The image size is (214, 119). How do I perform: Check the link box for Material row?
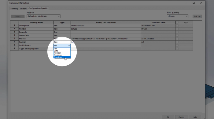[177, 39]
